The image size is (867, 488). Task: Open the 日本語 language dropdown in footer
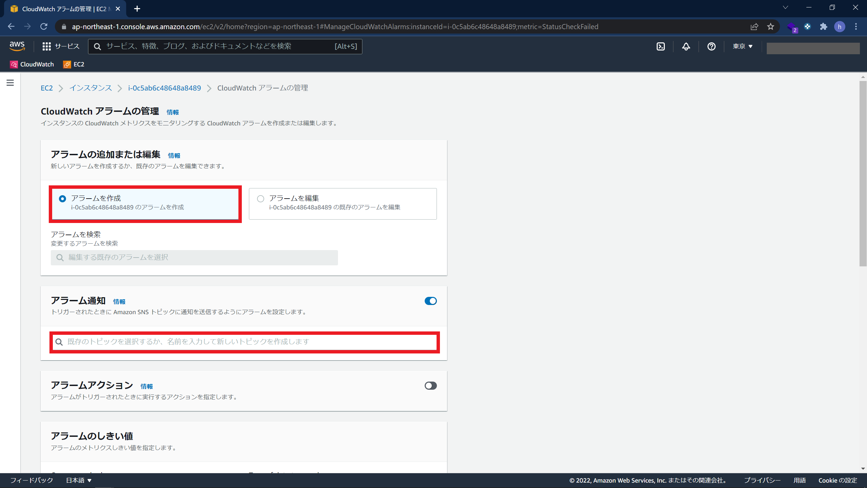click(x=79, y=480)
